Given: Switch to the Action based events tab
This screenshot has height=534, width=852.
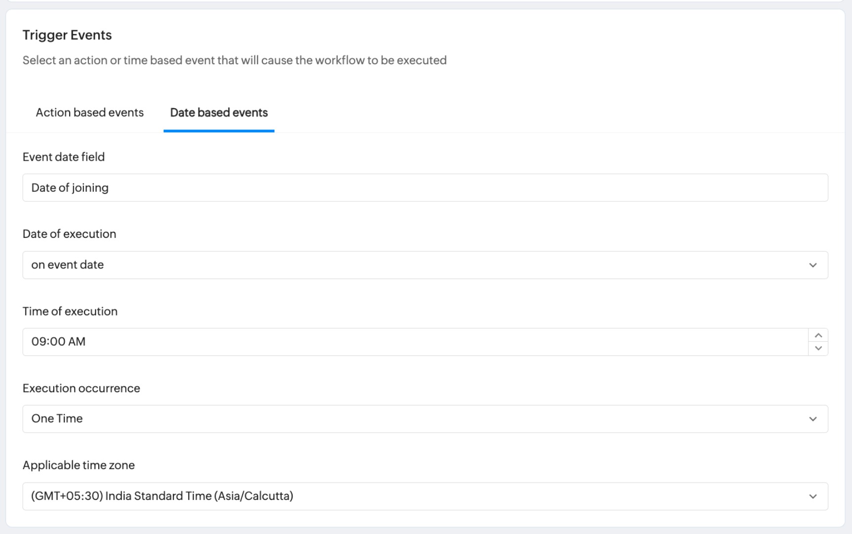Looking at the screenshot, I should 89,113.
